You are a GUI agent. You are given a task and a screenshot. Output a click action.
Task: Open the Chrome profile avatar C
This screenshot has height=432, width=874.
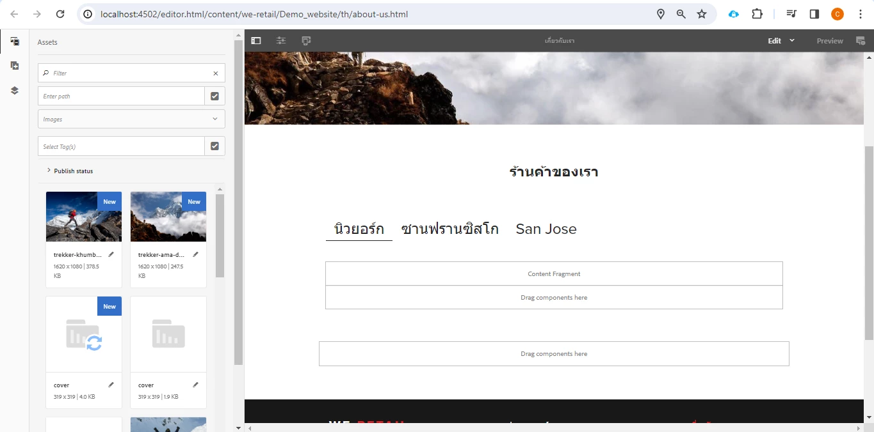click(x=837, y=14)
